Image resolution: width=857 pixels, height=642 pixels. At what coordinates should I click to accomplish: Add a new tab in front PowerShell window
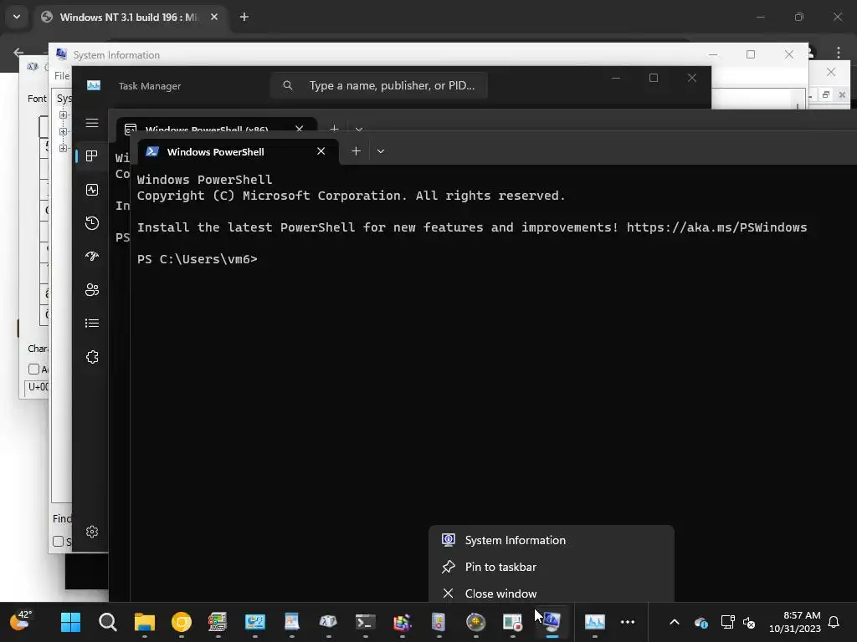click(356, 151)
